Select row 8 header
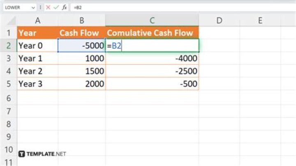This screenshot has height=166, width=296. click(9, 124)
